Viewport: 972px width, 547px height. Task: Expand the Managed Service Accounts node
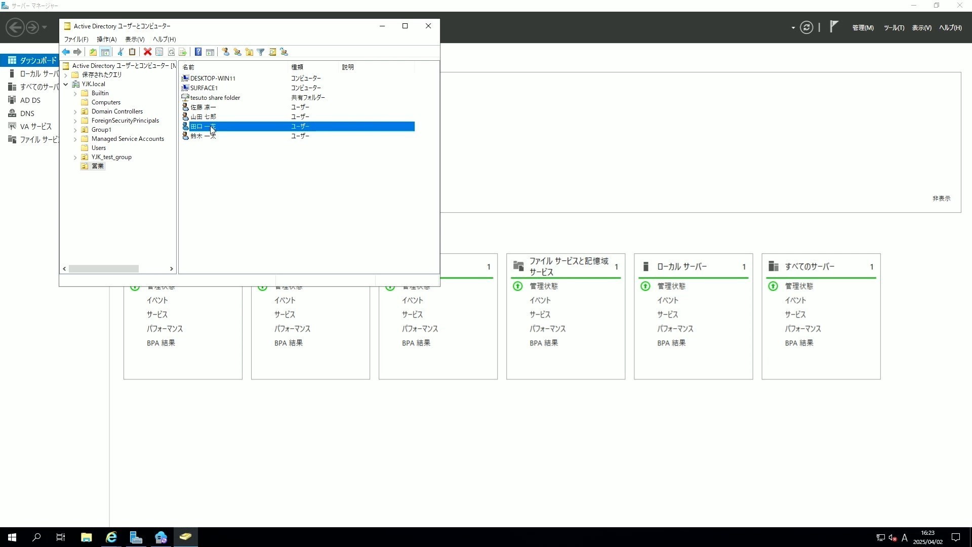[75, 139]
